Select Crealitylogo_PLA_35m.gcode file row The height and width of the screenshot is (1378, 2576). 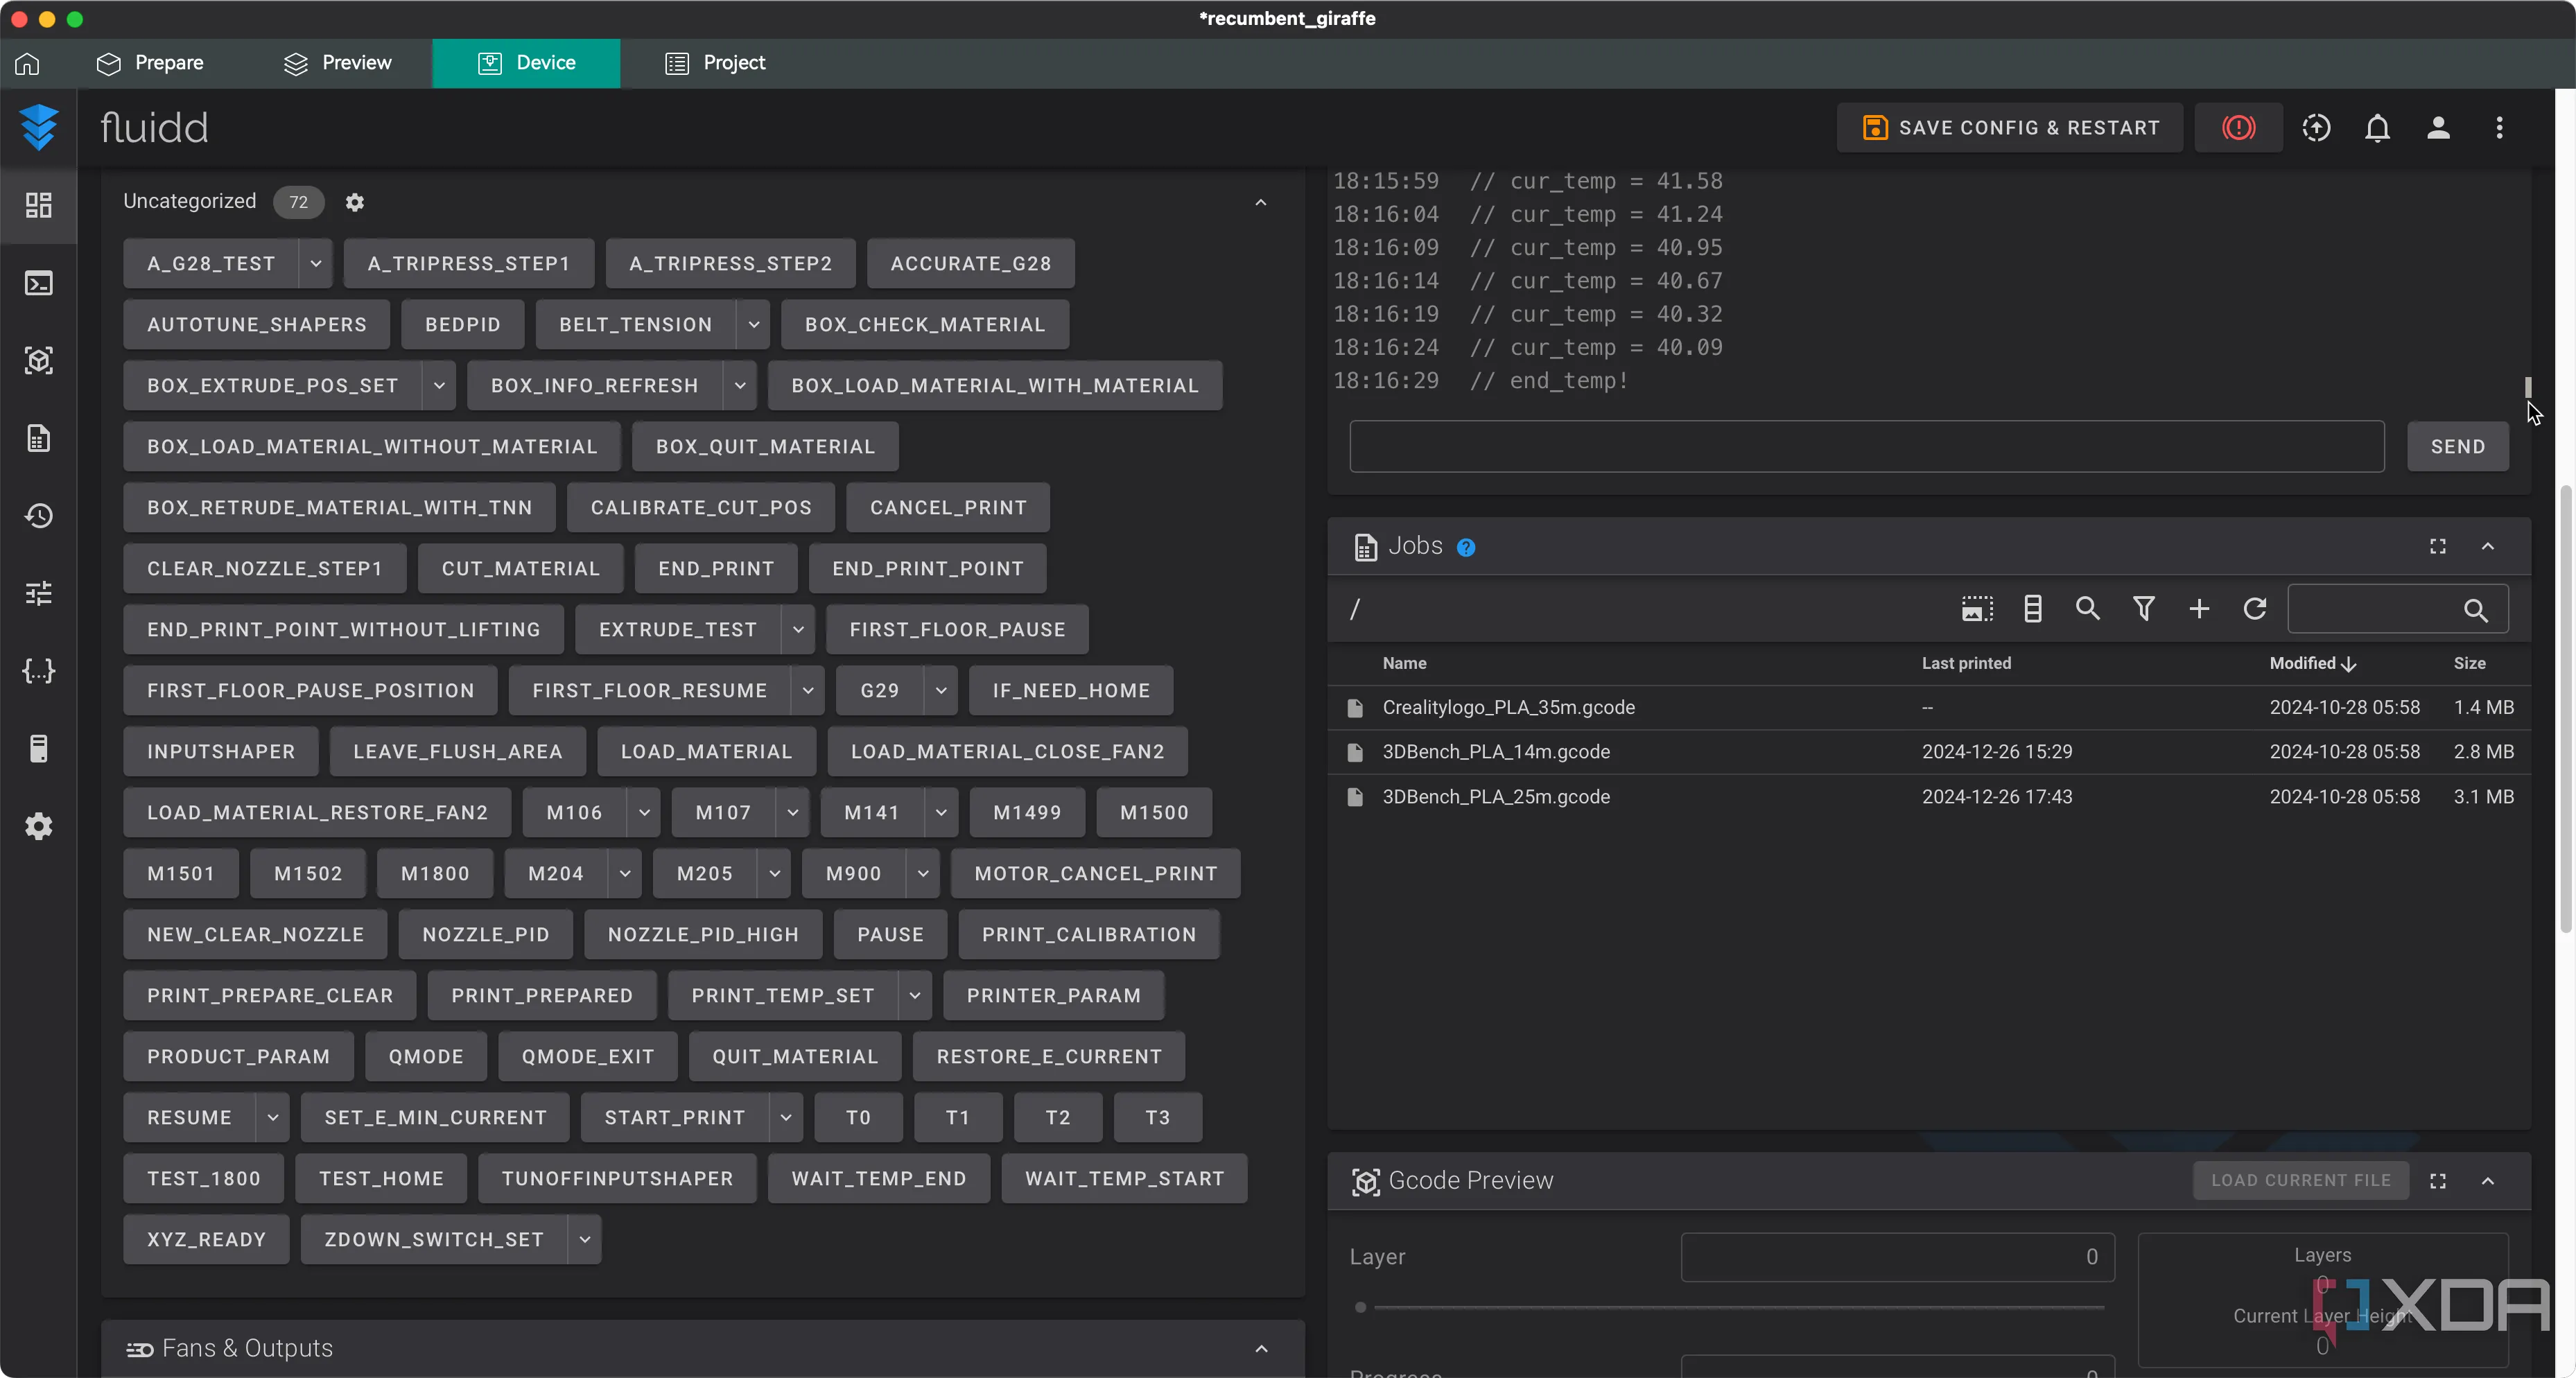[x=1928, y=708]
